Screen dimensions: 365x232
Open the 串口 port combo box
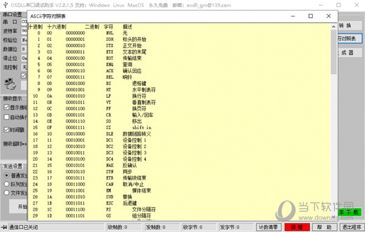(24, 22)
